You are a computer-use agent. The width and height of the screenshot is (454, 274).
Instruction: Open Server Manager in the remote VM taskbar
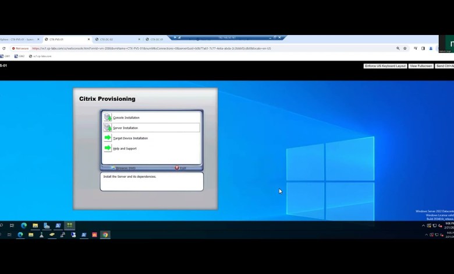[47, 225]
